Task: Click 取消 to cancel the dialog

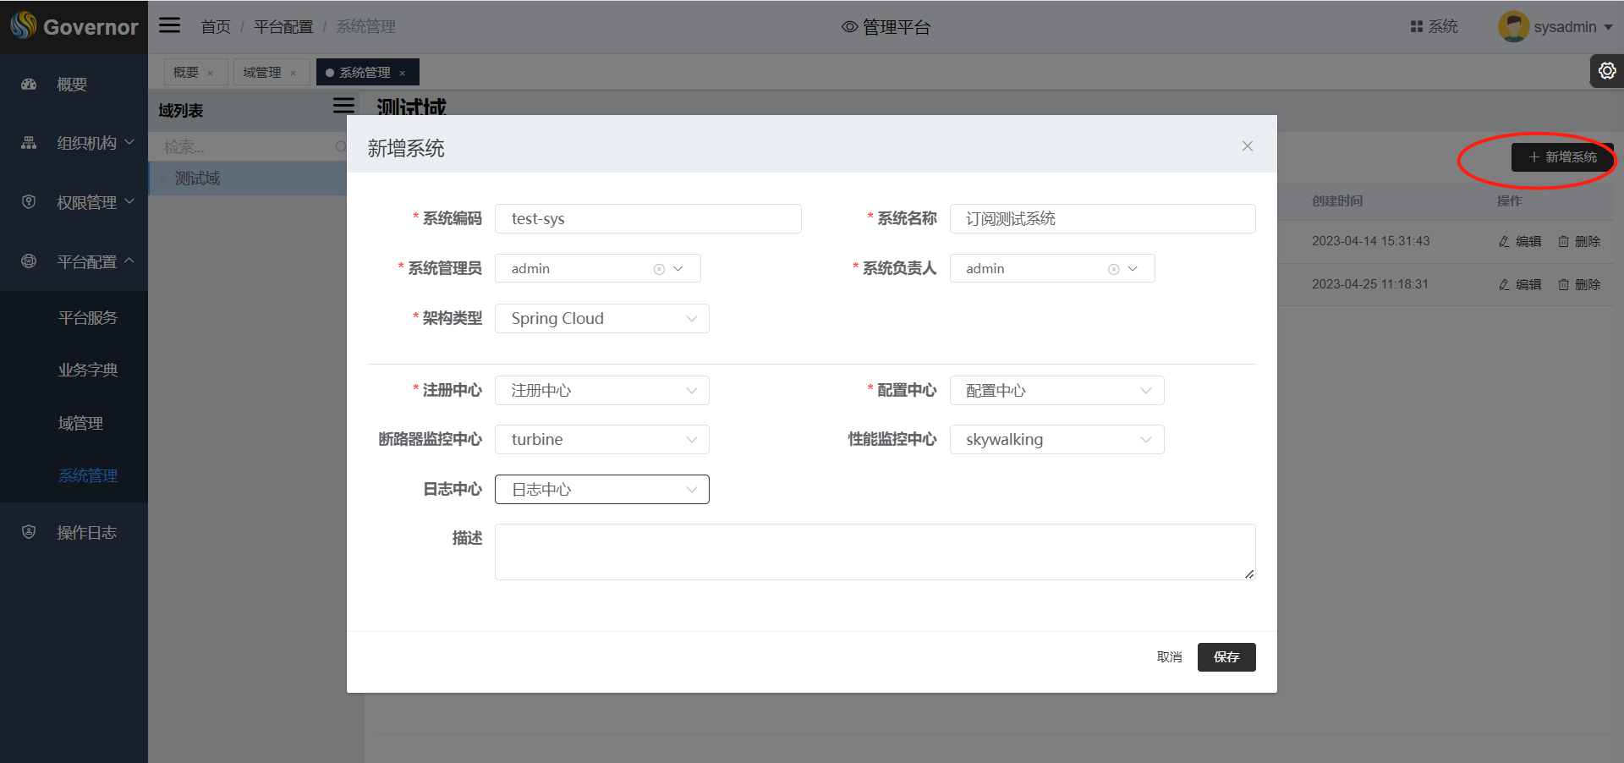Action: 1169,657
